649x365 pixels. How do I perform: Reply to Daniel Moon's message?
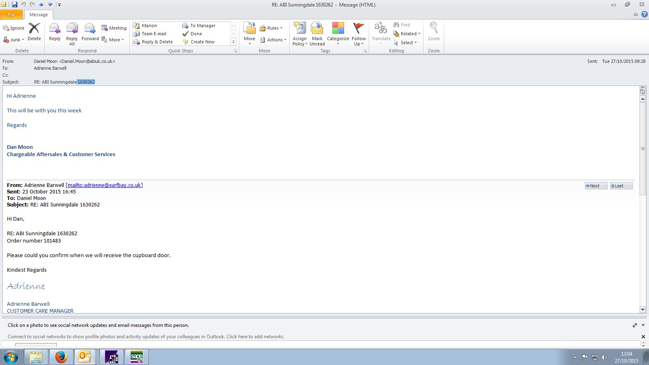(55, 32)
